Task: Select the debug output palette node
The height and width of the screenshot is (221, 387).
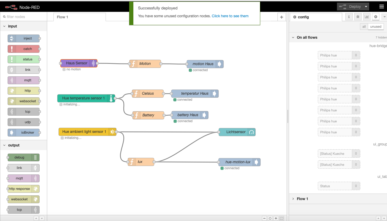Action: point(24,157)
